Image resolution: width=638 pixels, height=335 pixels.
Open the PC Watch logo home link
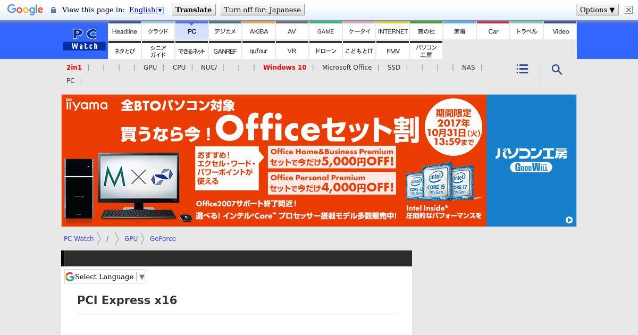[85, 39]
